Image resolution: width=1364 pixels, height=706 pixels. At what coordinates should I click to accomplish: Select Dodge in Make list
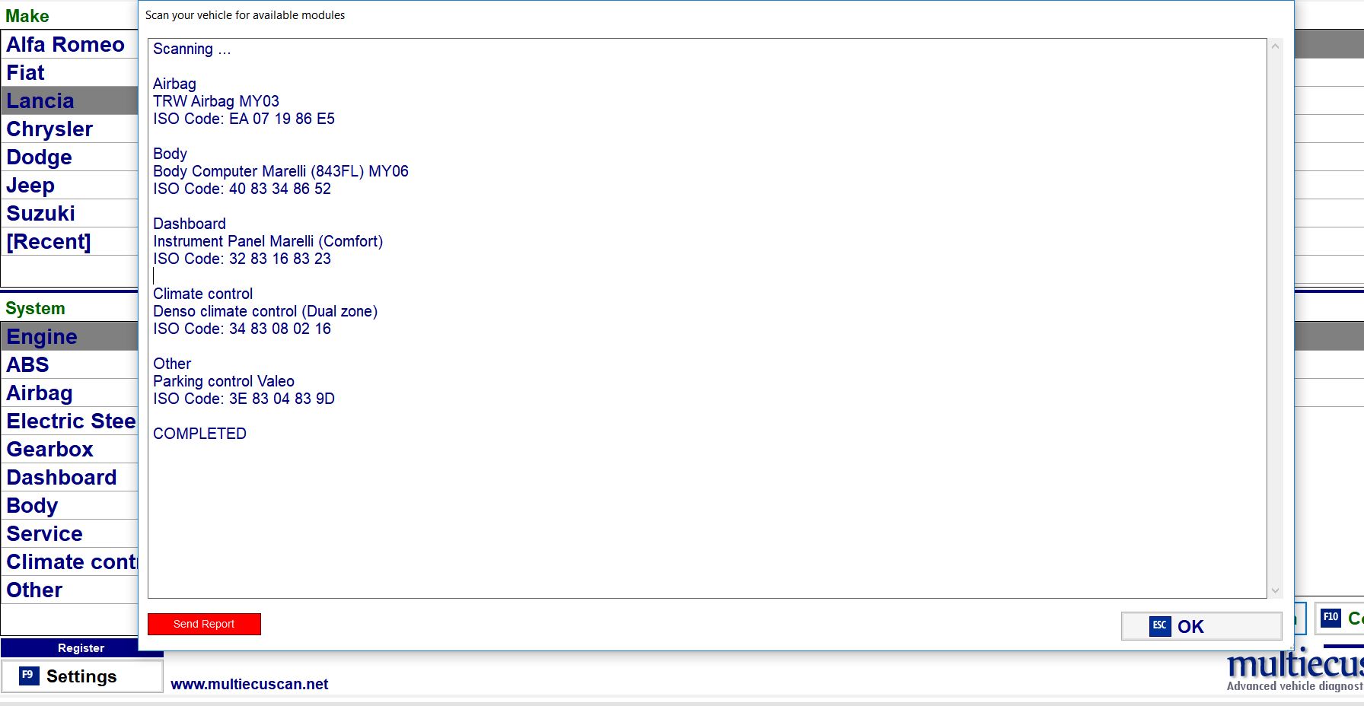[69, 157]
